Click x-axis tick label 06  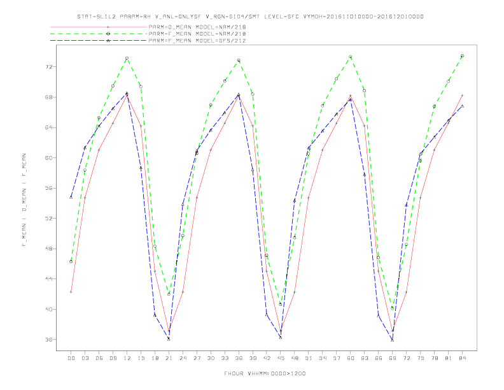coord(99,358)
